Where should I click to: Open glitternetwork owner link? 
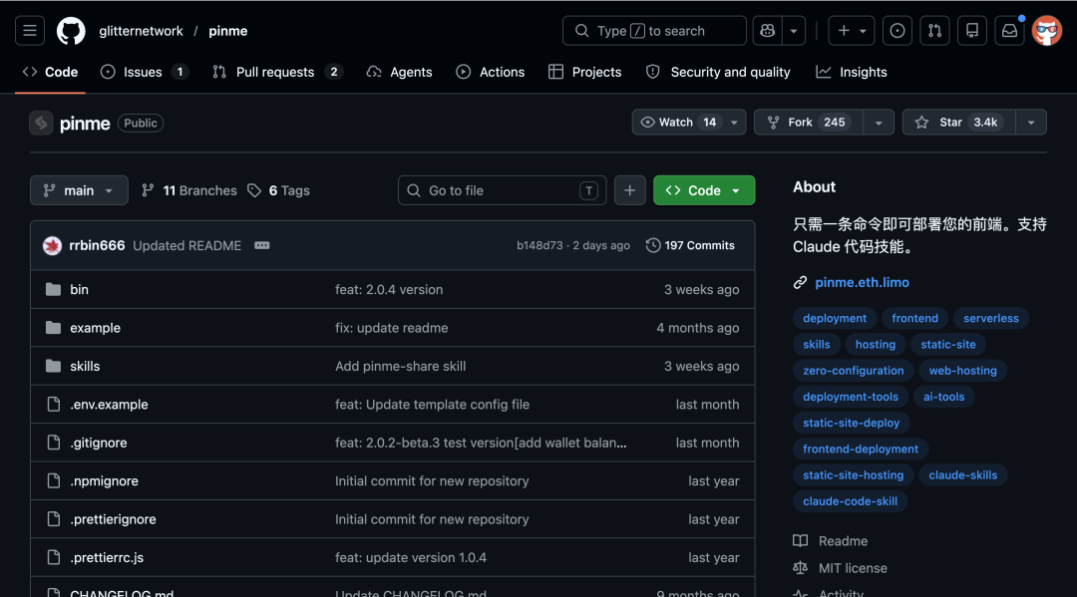coord(141,31)
